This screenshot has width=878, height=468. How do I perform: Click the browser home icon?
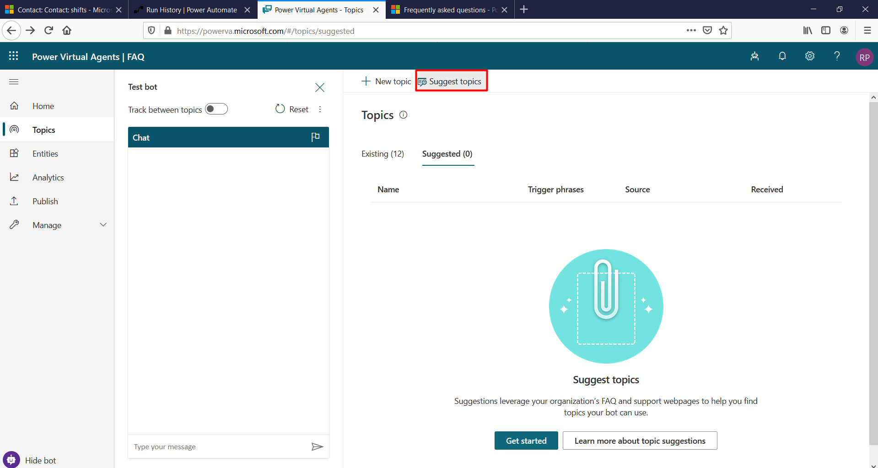tap(67, 31)
